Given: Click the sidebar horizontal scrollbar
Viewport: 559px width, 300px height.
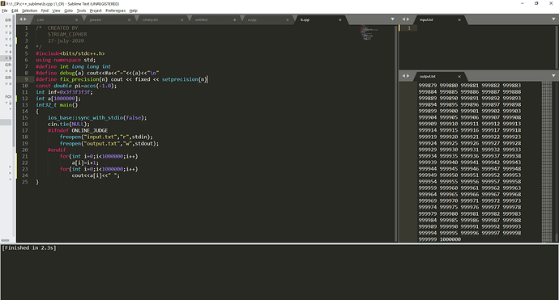Looking at the screenshot, I should click(x=5, y=240).
